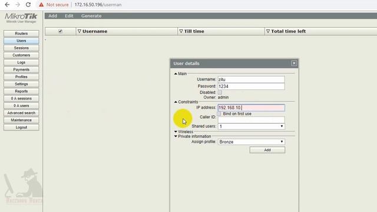Enable Bind on first use checkbox
This screenshot has width=377, height=212.
tap(219, 114)
